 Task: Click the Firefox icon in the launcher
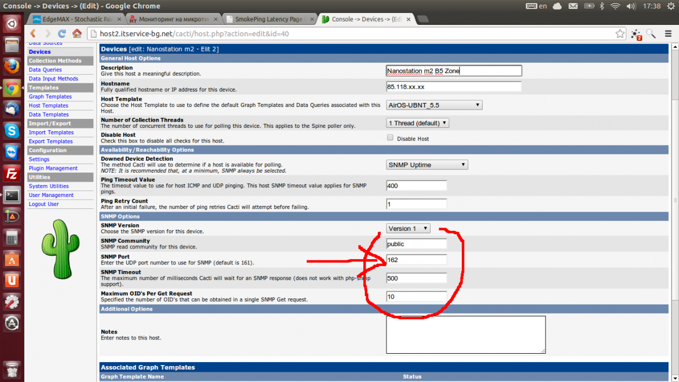point(12,67)
